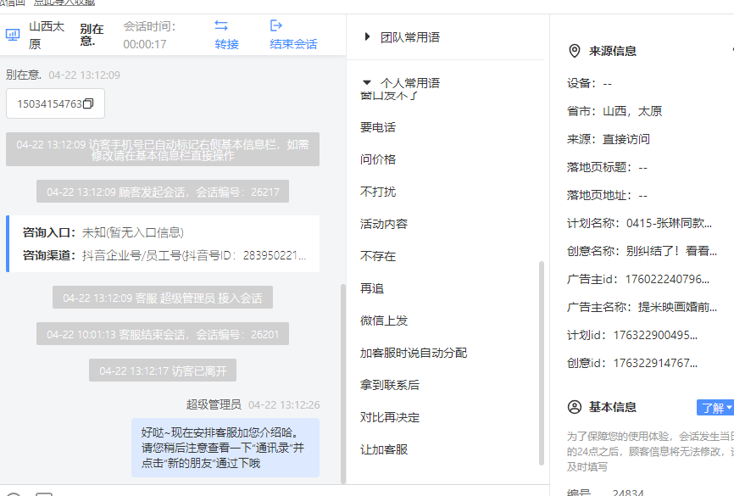
Task: Copy phone number 15034154763 with the copy icon
Action: point(88,103)
